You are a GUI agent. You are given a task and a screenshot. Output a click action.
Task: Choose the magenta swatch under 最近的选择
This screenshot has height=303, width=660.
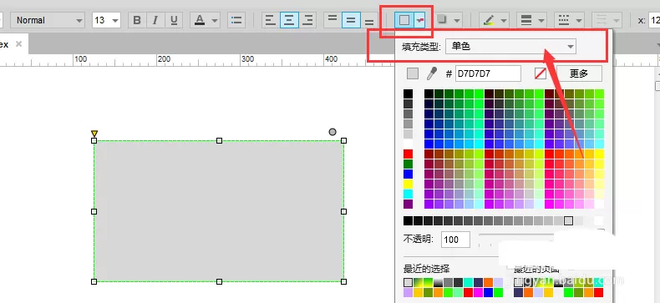[478, 292]
